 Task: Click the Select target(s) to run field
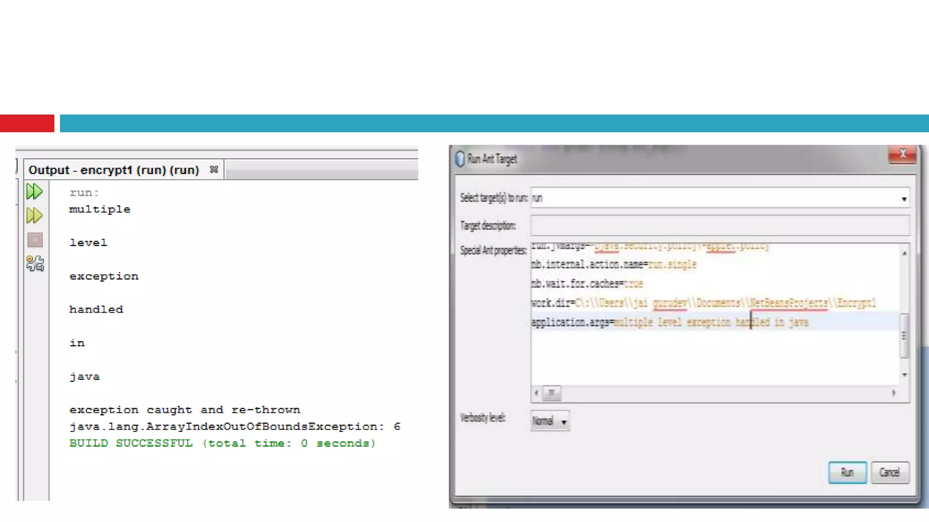pos(720,198)
